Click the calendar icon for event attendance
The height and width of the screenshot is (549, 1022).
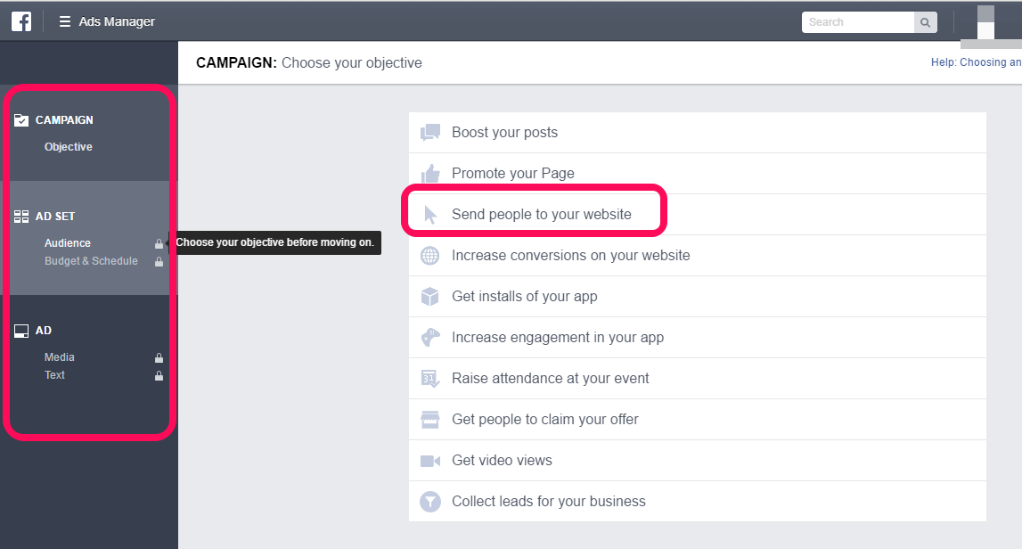(x=430, y=379)
